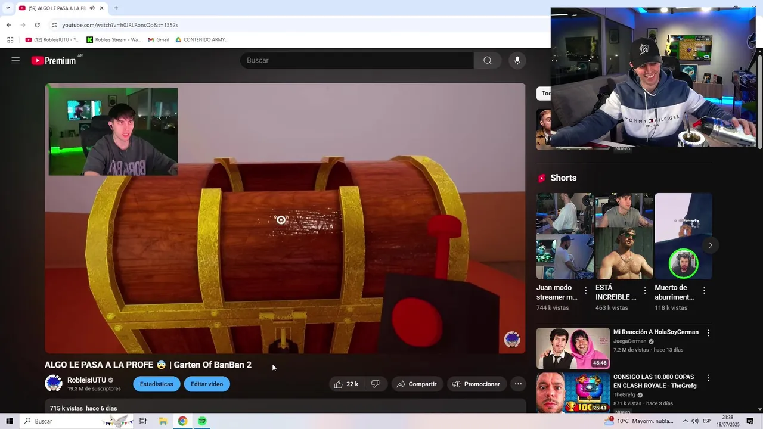The image size is (763, 429).
Task: Open Spotify from the taskbar
Action: 202,421
